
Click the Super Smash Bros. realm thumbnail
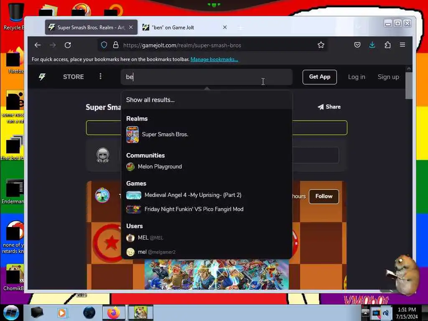coord(132,135)
